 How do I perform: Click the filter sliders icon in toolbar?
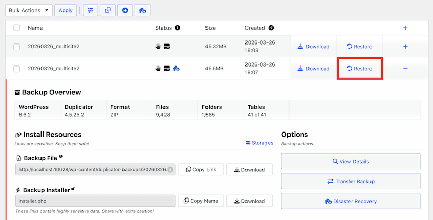pyautogui.click(x=90, y=10)
